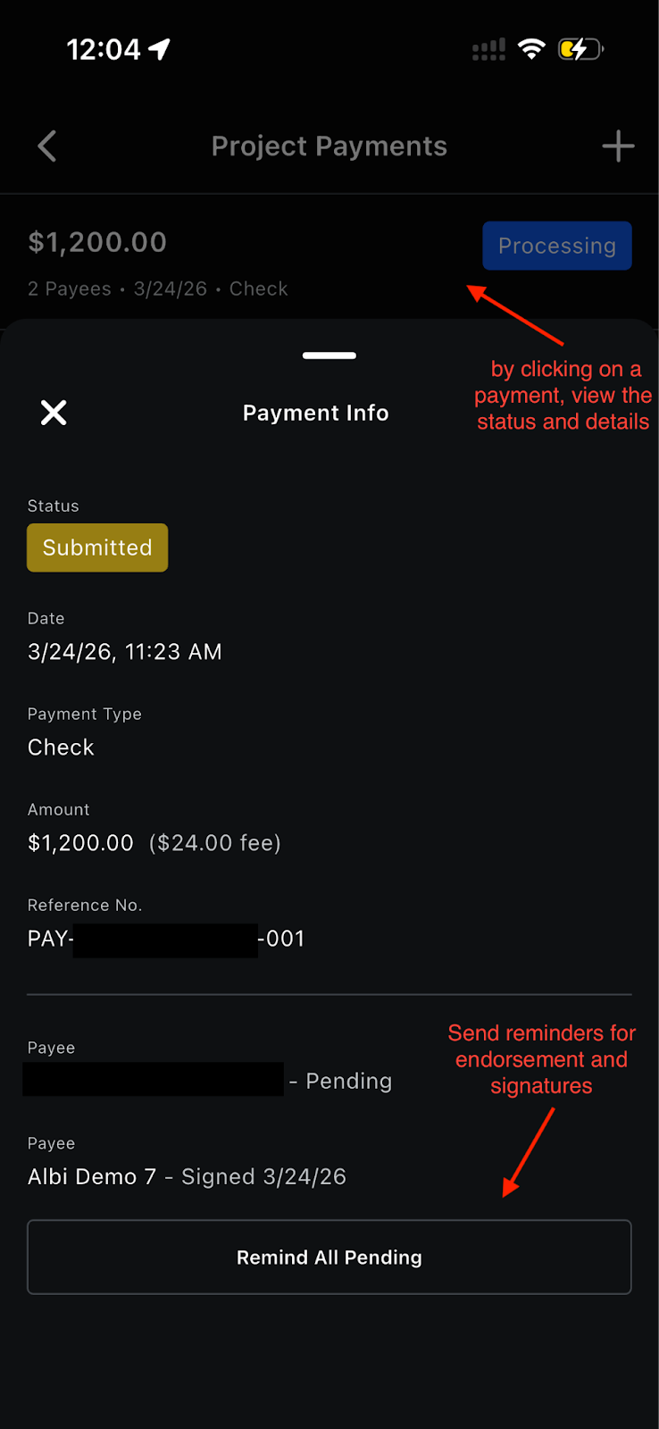Viewport: 659px width, 1429px height.
Task: Tap the status bar clock 12:04
Action: [104, 49]
